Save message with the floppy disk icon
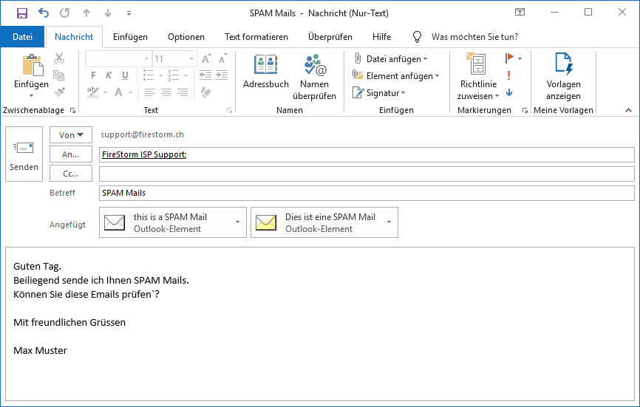The image size is (640, 407). [21, 13]
